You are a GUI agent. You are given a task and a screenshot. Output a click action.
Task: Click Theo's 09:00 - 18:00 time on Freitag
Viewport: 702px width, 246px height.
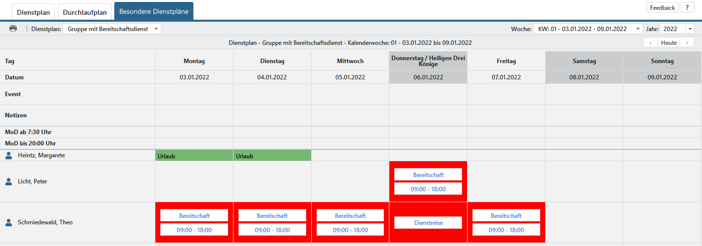tap(506, 230)
